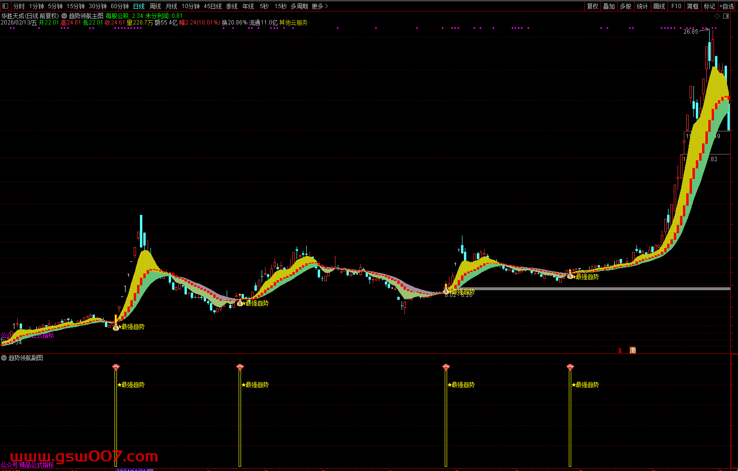Open the 更多 periods dropdown
738x471 pixels.
tap(319, 6)
